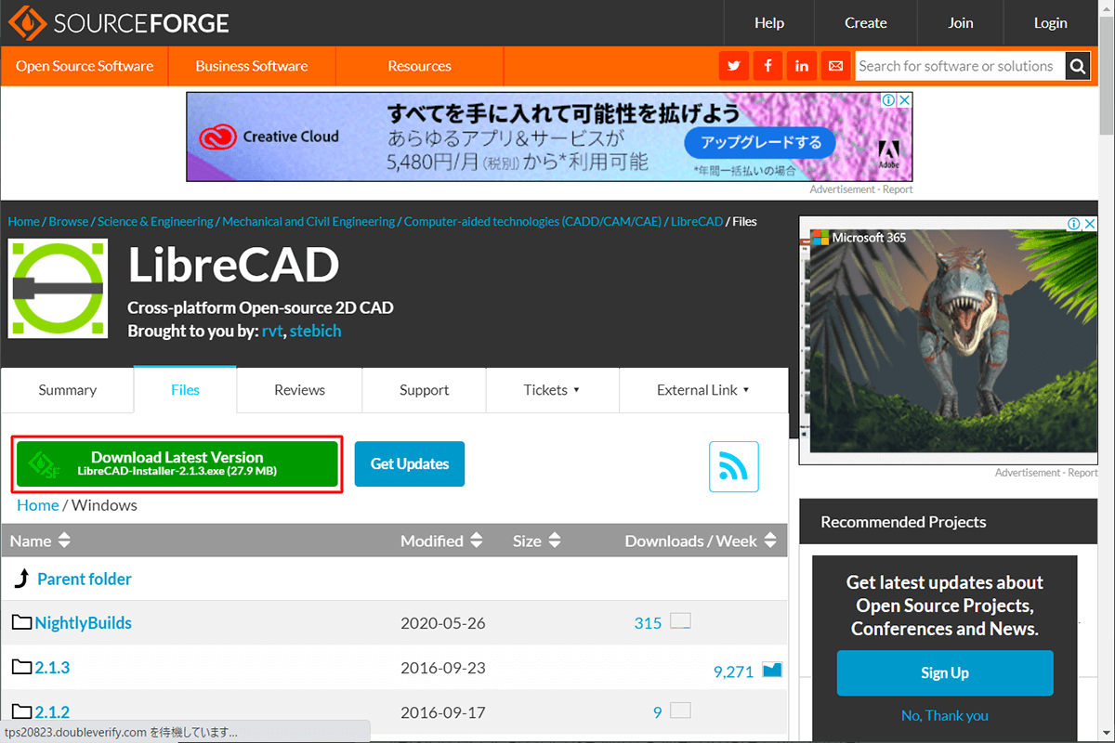Open the download stats chart for NightlyBuilds
Screen dimensions: 1115x743
point(681,621)
